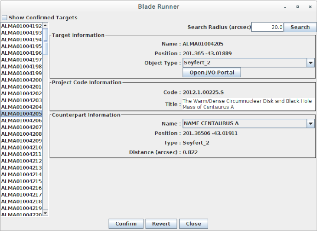Select target ALMA01004215
Viewport: 317px width, 231px height.
coord(22,181)
